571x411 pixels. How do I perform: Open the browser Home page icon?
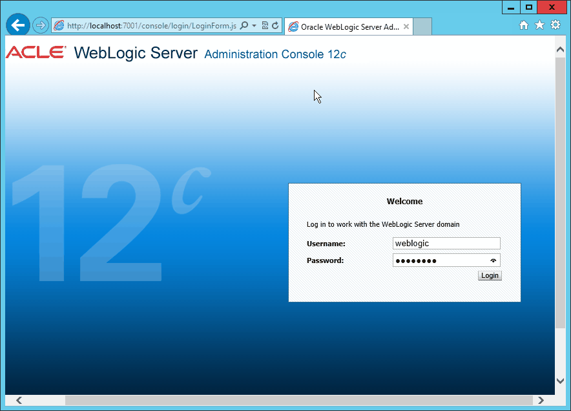click(524, 25)
